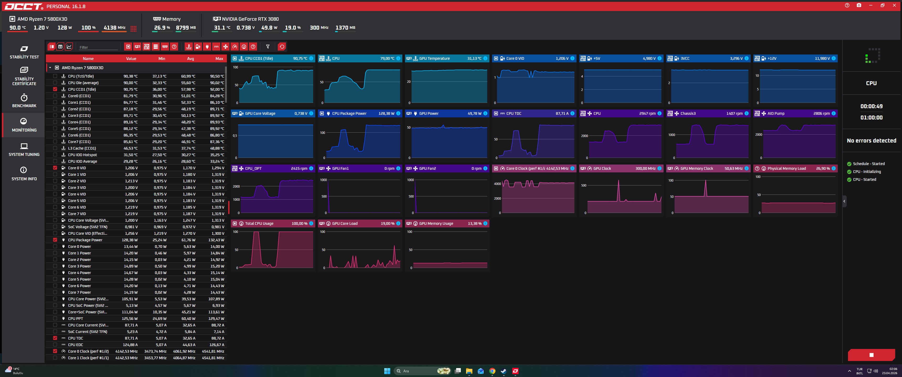
Task: Click the info icon on the CPU Package Power graph
Action: point(398,113)
